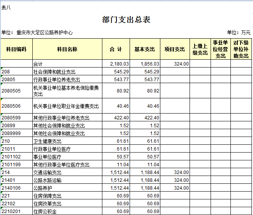Select code cell 21401
Screen dimensions: 253x215
16,180
